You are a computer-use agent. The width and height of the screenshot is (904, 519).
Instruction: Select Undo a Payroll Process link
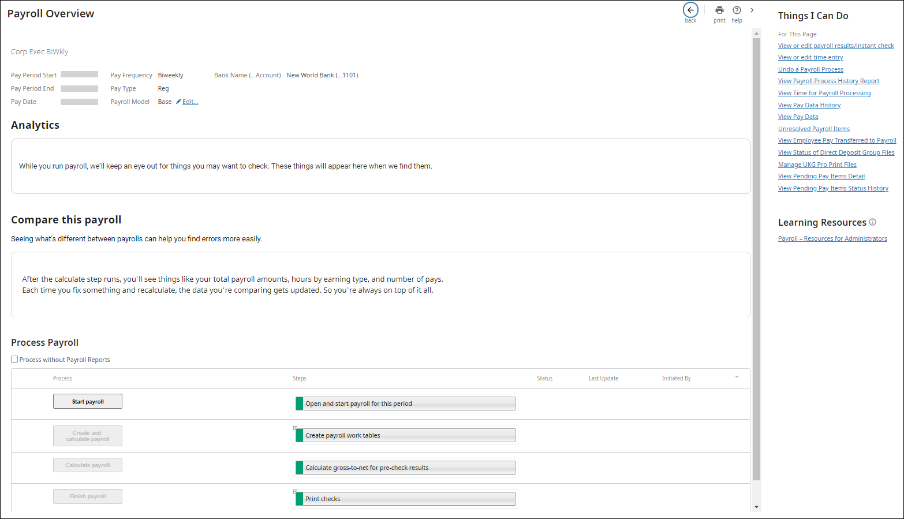click(x=810, y=69)
